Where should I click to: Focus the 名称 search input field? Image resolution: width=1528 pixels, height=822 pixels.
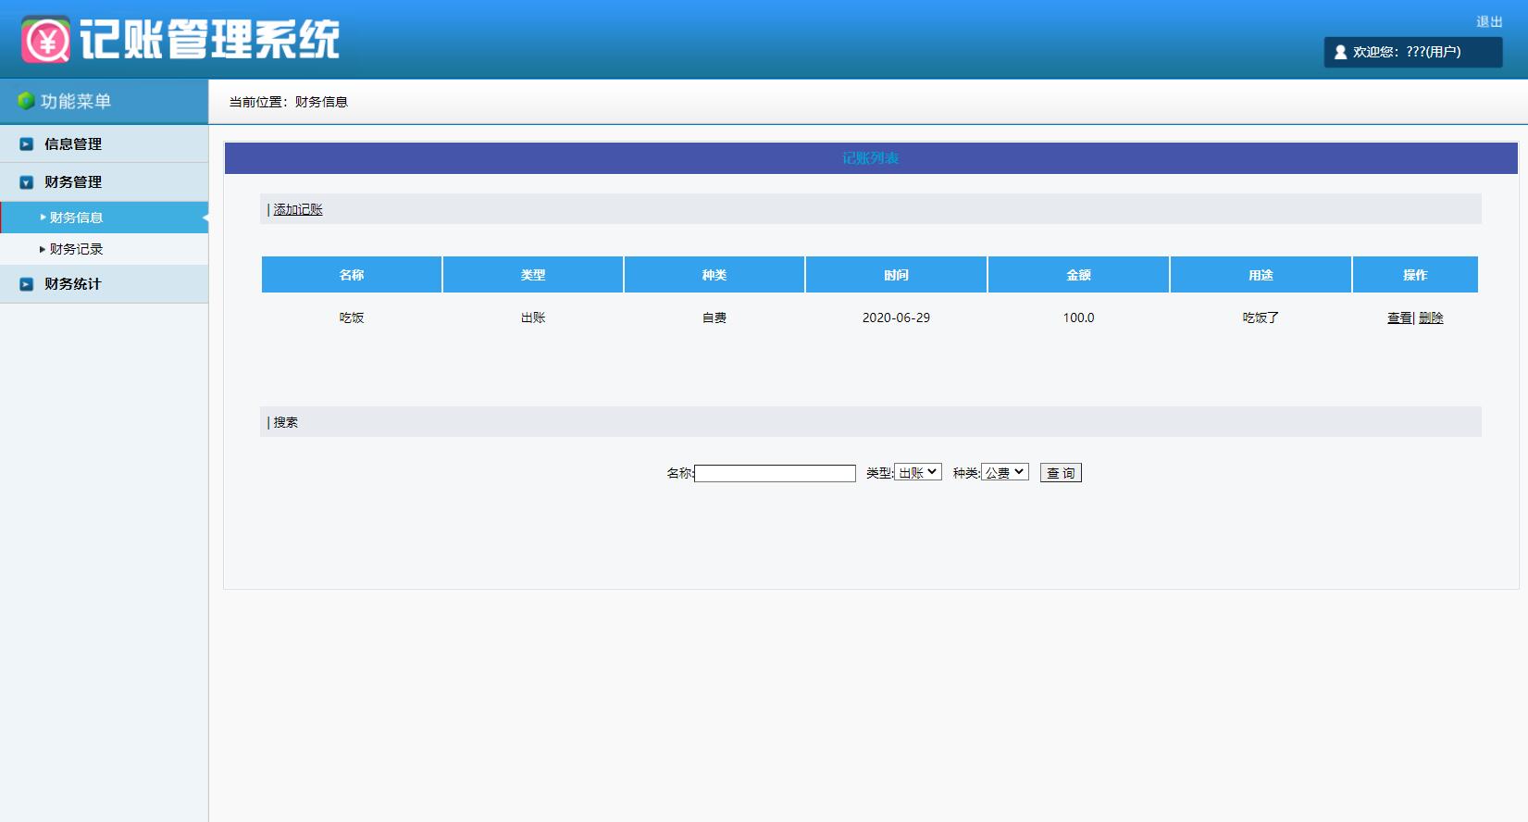tap(775, 473)
